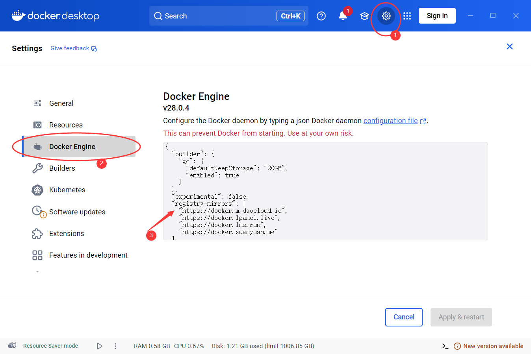Click the docker.m.daocloud.io mirror line

[233, 211]
